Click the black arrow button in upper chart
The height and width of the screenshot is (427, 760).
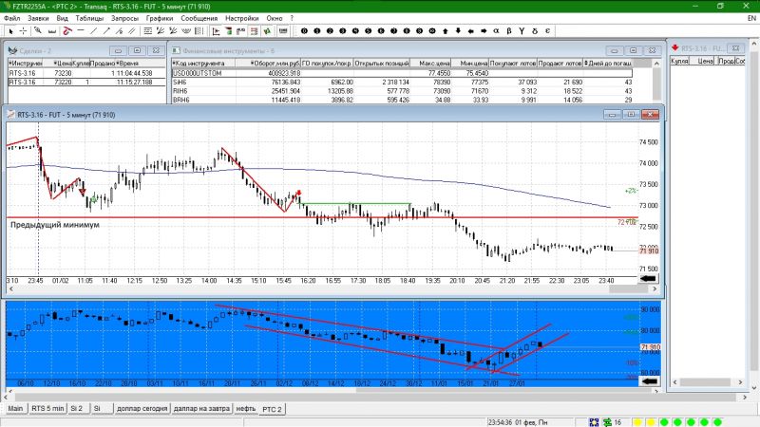coord(648,278)
